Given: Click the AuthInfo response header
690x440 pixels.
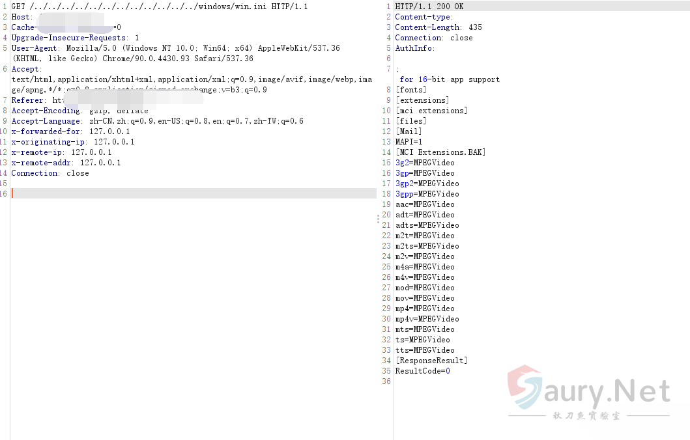Looking at the screenshot, I should (415, 48).
